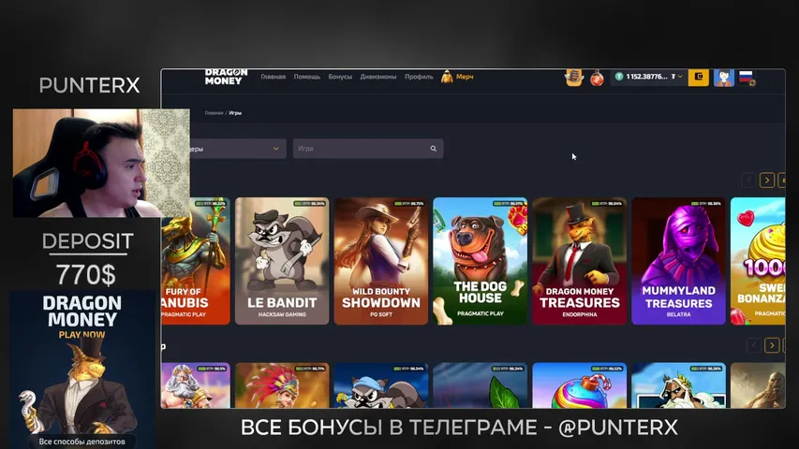The image size is (799, 449).
Task: Click the @PUNTERX telegram caption
Action: click(618, 427)
